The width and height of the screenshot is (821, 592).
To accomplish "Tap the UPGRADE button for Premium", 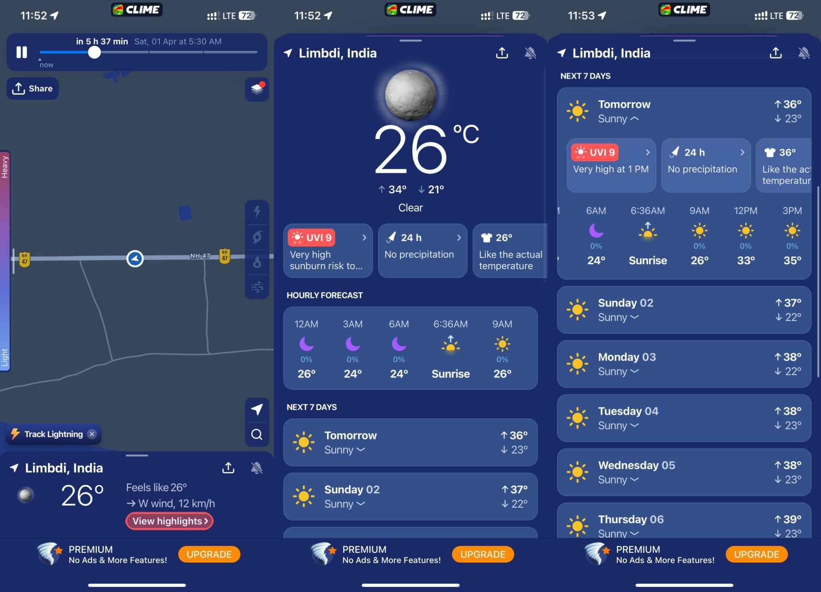I will [209, 554].
